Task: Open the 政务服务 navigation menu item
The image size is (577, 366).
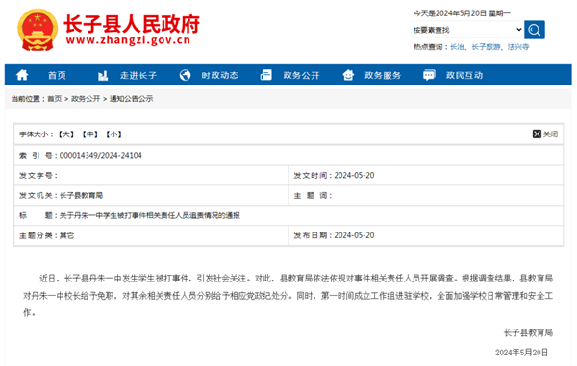Action: [x=383, y=75]
